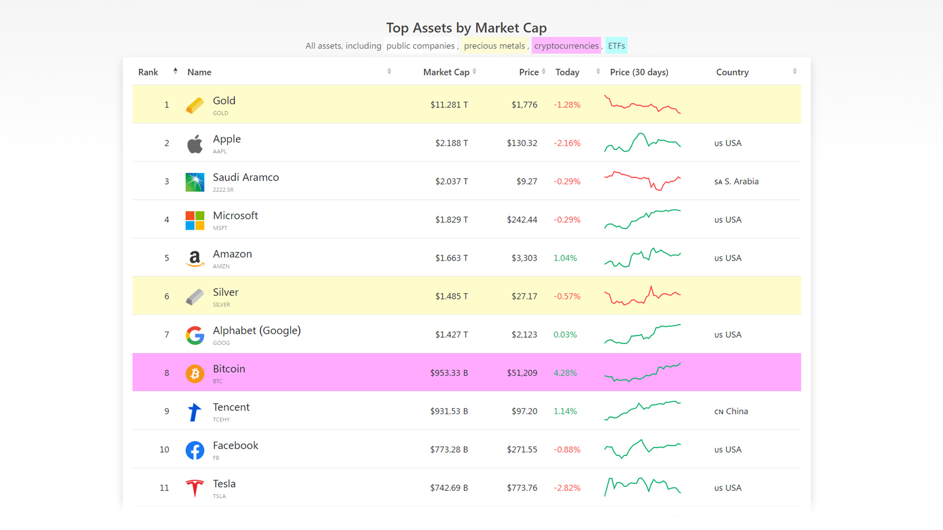Open the Gold asset page
The image size is (943, 530).
224,101
